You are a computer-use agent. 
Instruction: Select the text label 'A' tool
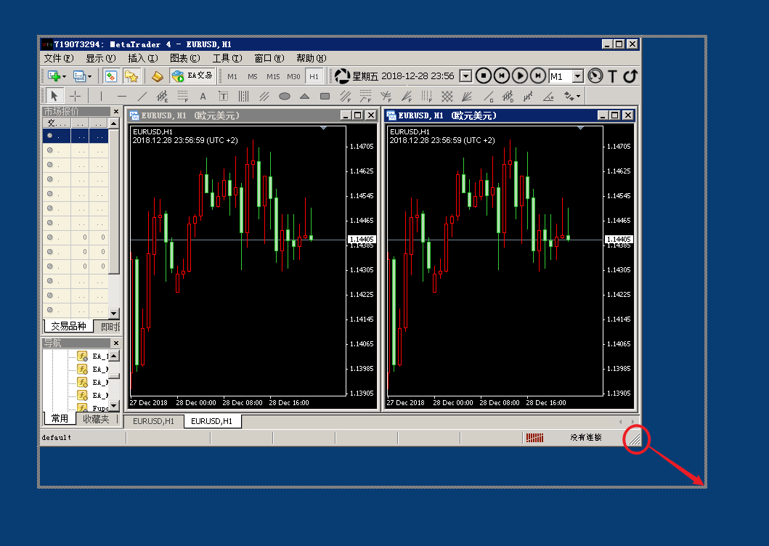203,96
